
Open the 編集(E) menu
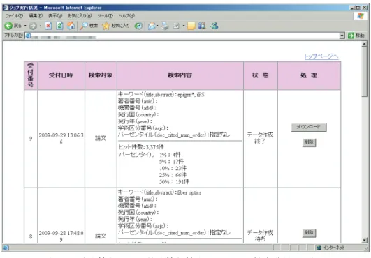pos(36,16)
